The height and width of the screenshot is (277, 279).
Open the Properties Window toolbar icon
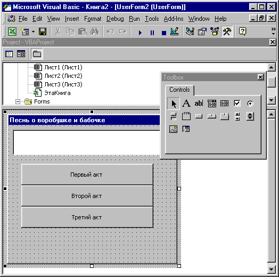point(202,31)
